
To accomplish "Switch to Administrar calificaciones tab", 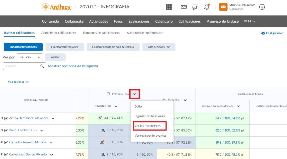I will pyautogui.click(x=59, y=33).
